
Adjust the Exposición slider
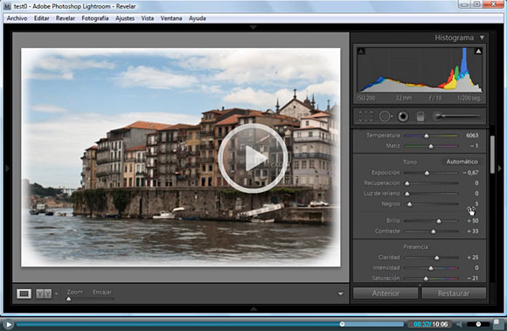[427, 173]
